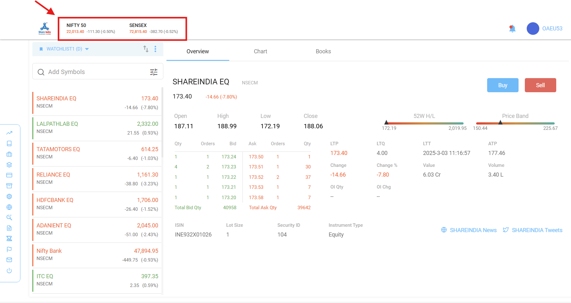Click the globe icon in left sidebar
Screen dimensions: 571x303
[x=9, y=207]
